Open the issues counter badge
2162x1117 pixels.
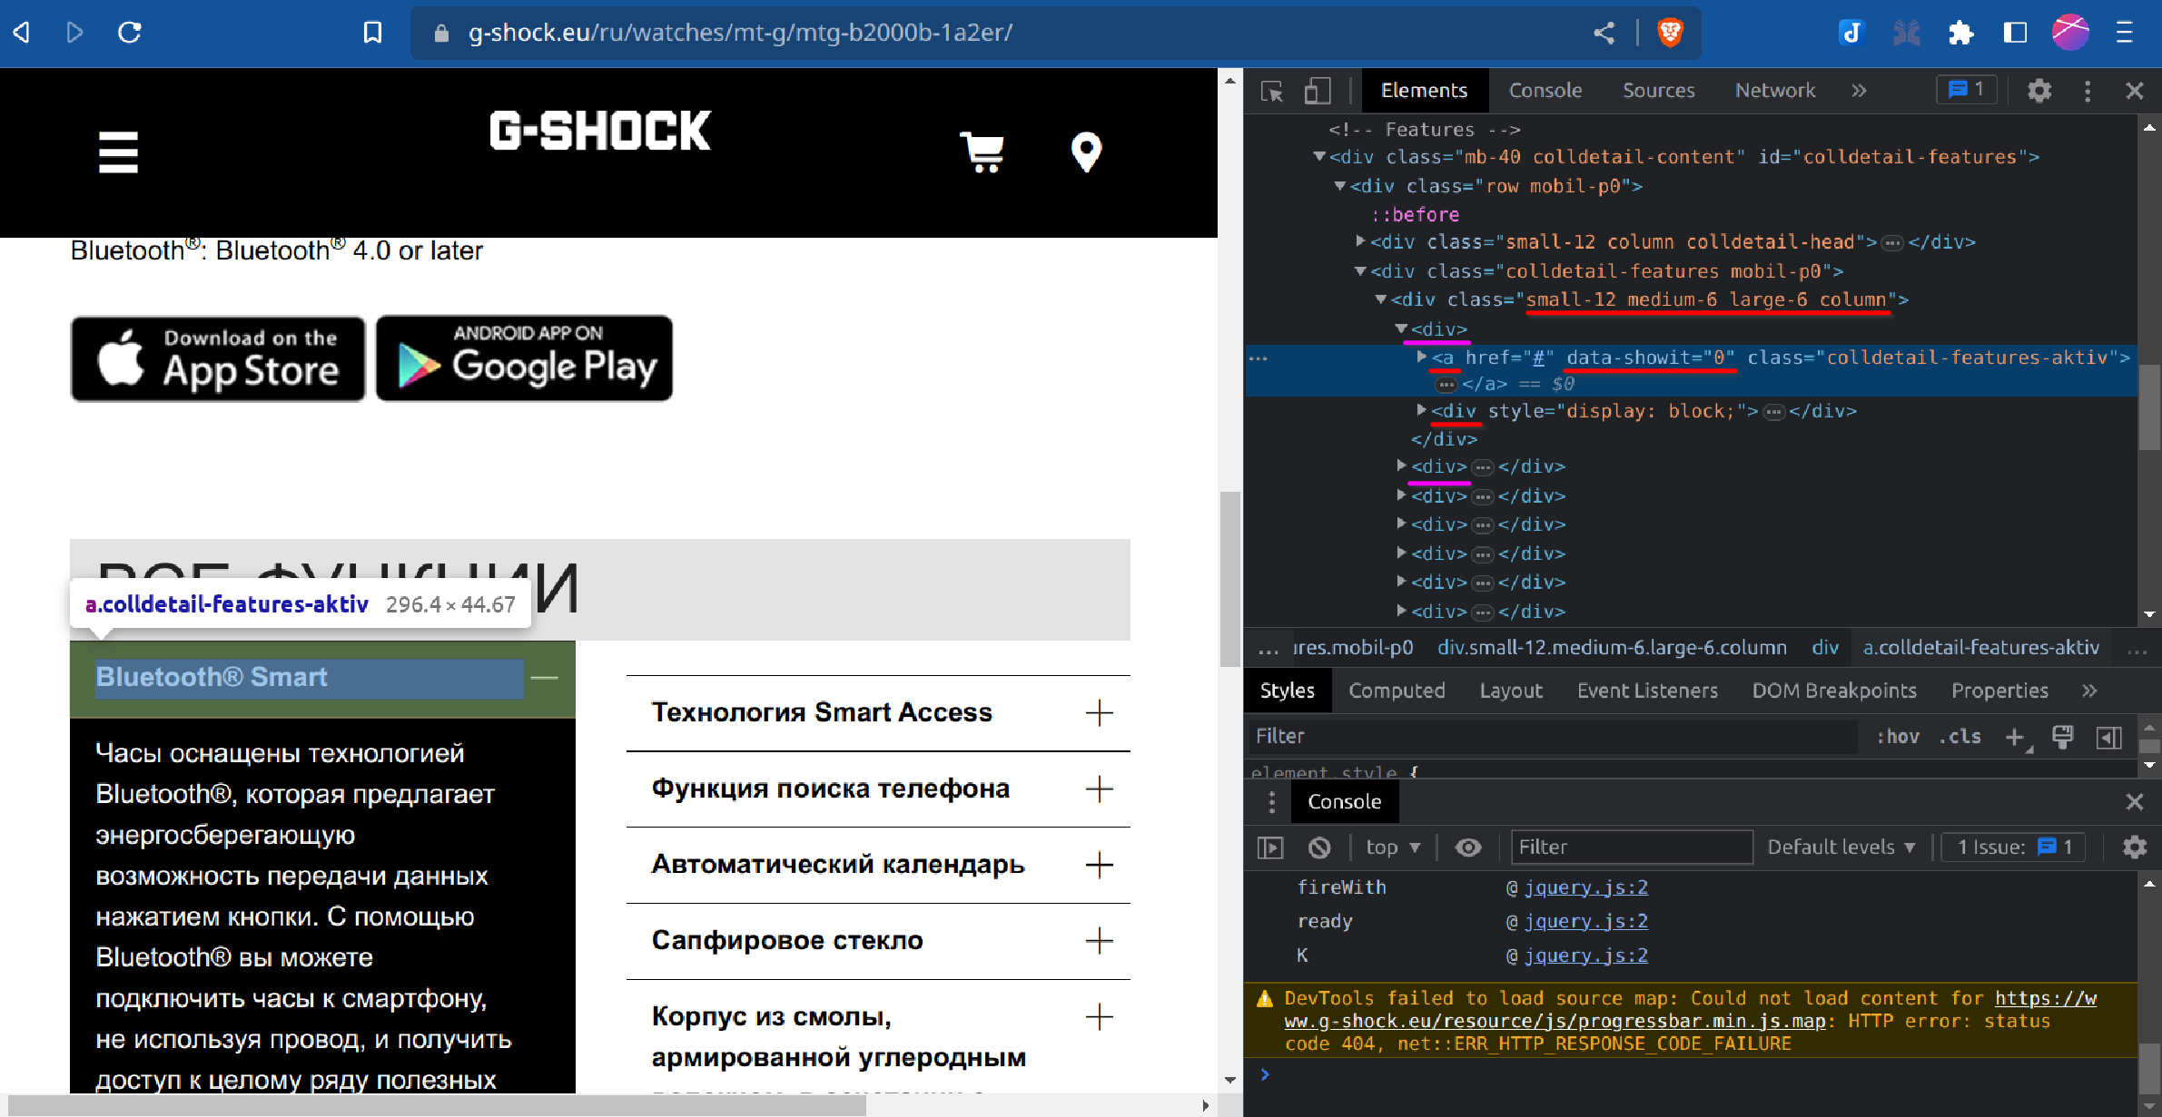1966,90
